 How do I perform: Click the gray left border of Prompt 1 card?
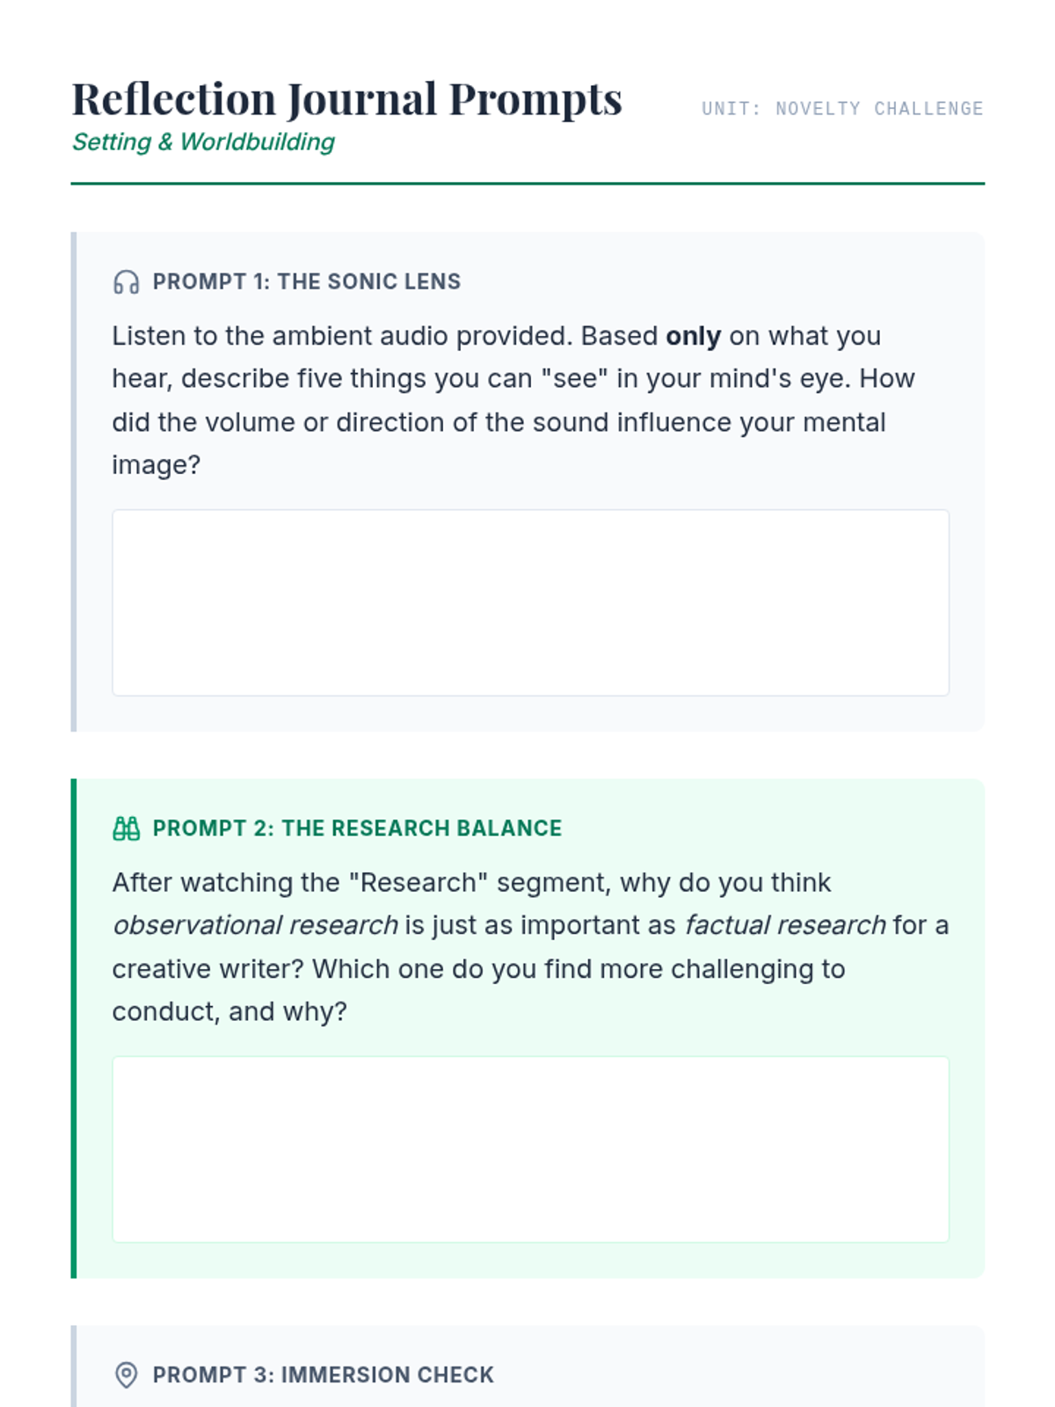(x=74, y=482)
